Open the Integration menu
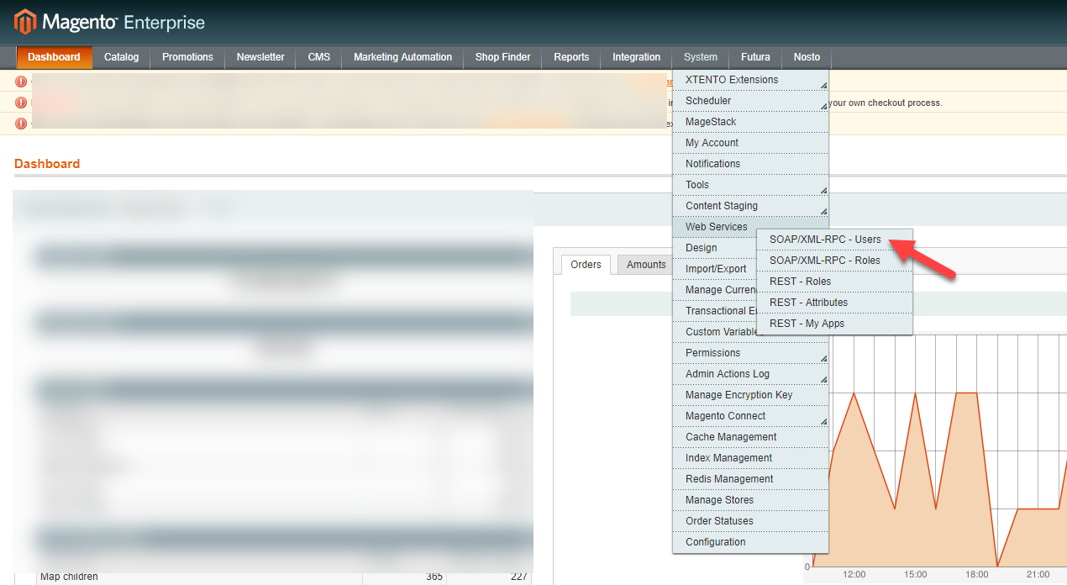Screen dimensions: 1067x585 click(x=636, y=57)
